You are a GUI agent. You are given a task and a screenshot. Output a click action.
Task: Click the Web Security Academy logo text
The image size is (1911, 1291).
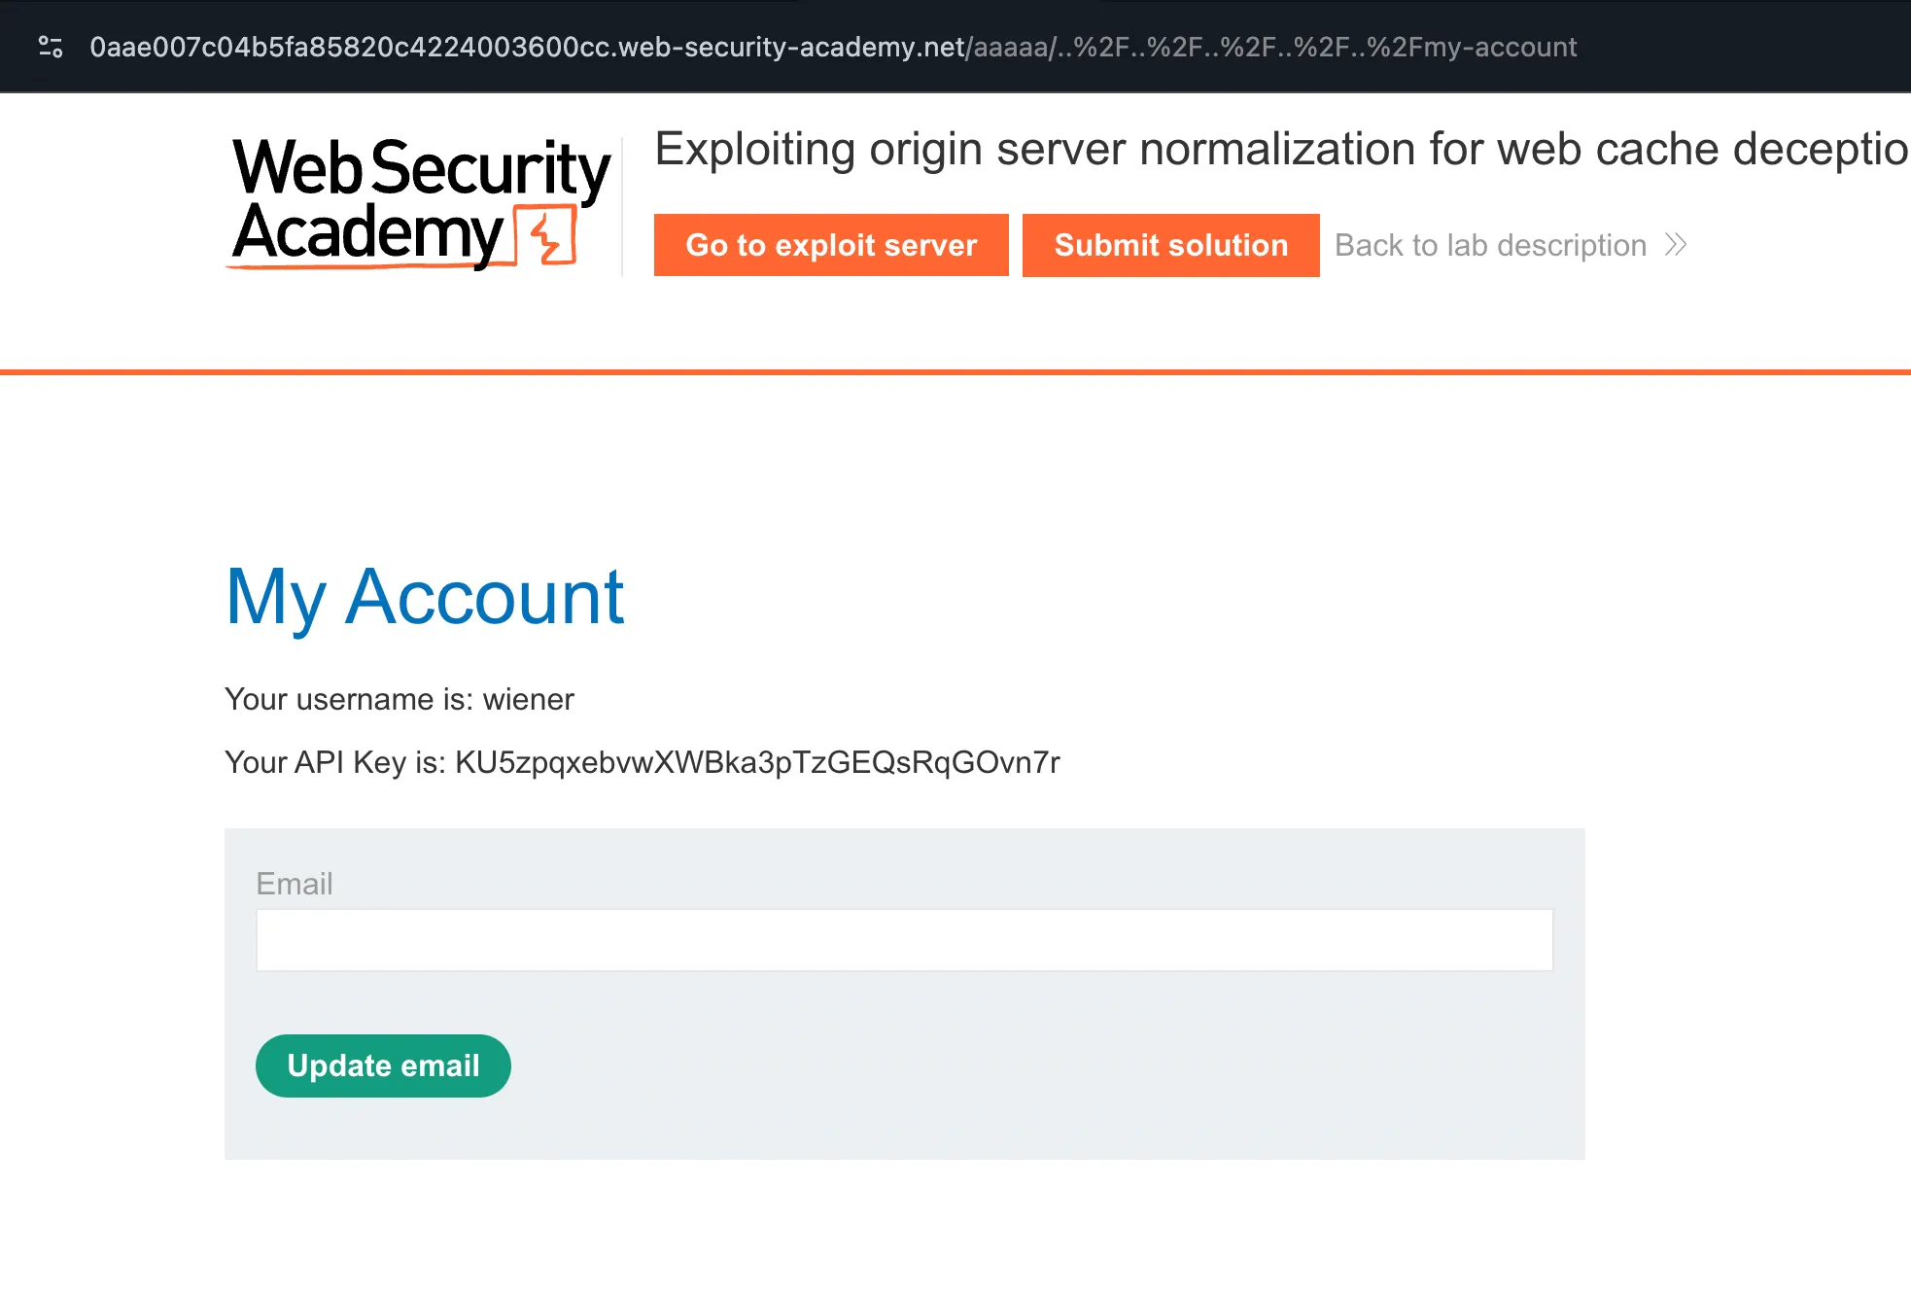(420, 201)
